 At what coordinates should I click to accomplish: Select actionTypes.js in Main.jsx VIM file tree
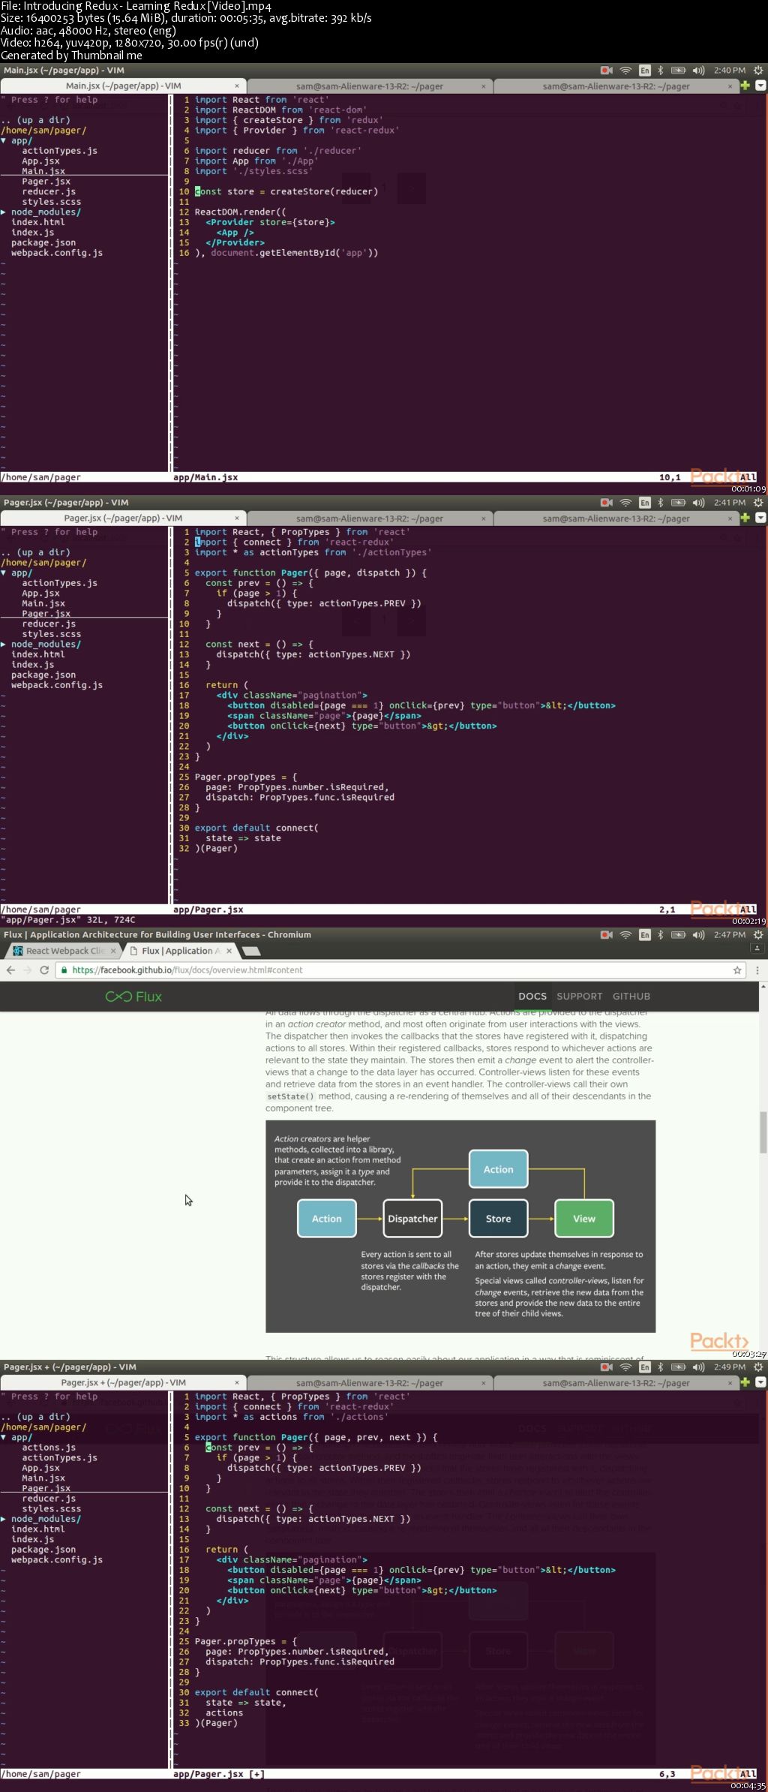click(x=59, y=150)
